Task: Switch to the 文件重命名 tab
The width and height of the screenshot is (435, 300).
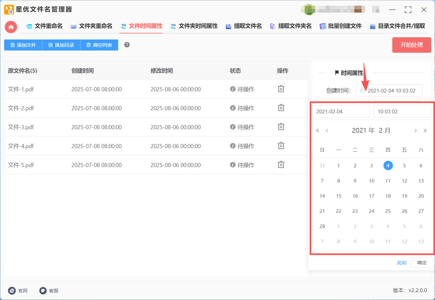Action: [x=44, y=26]
